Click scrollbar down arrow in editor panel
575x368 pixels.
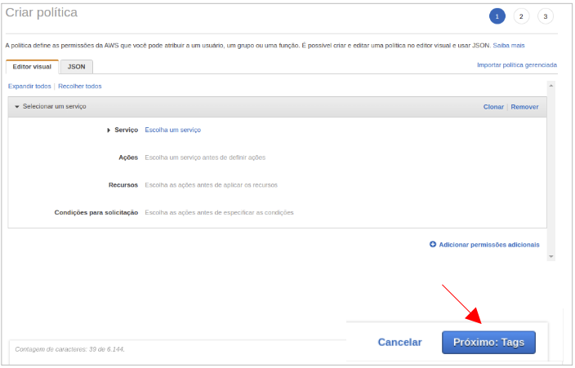tap(551, 256)
